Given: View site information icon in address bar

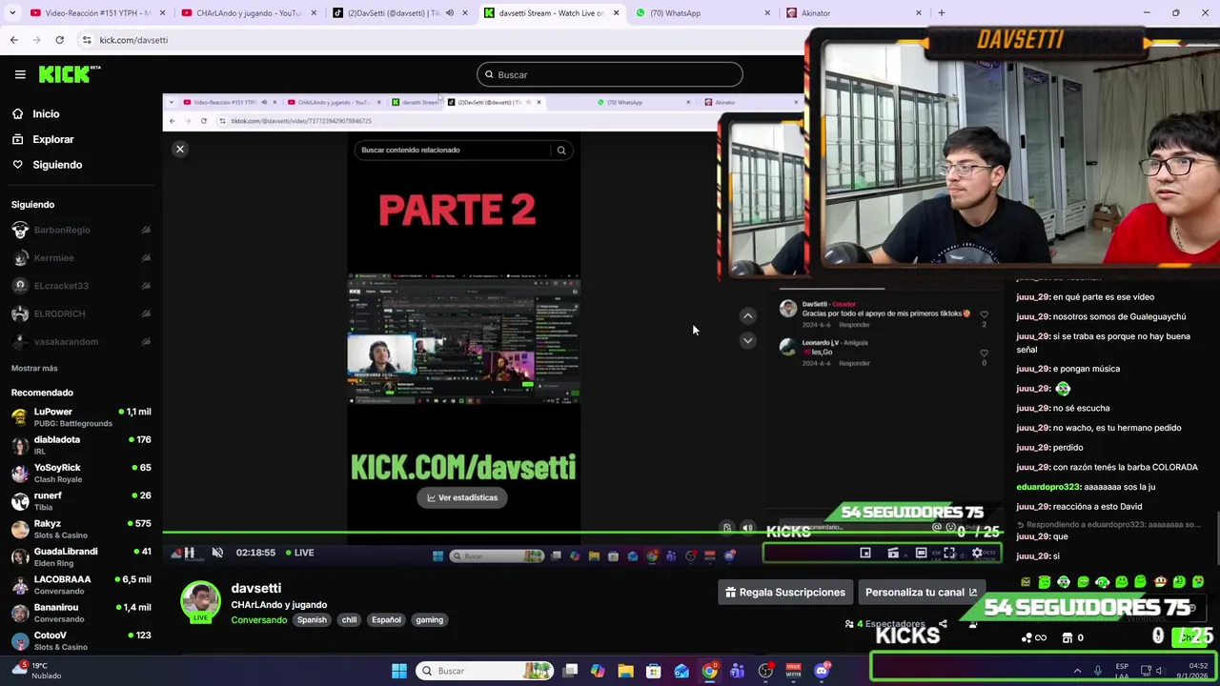Looking at the screenshot, I should point(87,40).
